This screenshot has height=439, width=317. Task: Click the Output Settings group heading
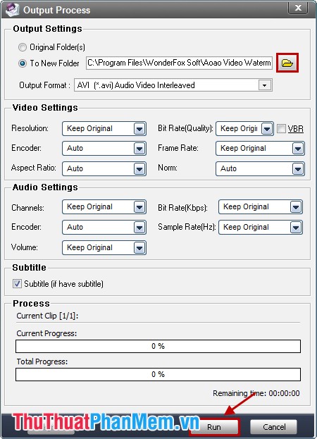[x=48, y=29]
